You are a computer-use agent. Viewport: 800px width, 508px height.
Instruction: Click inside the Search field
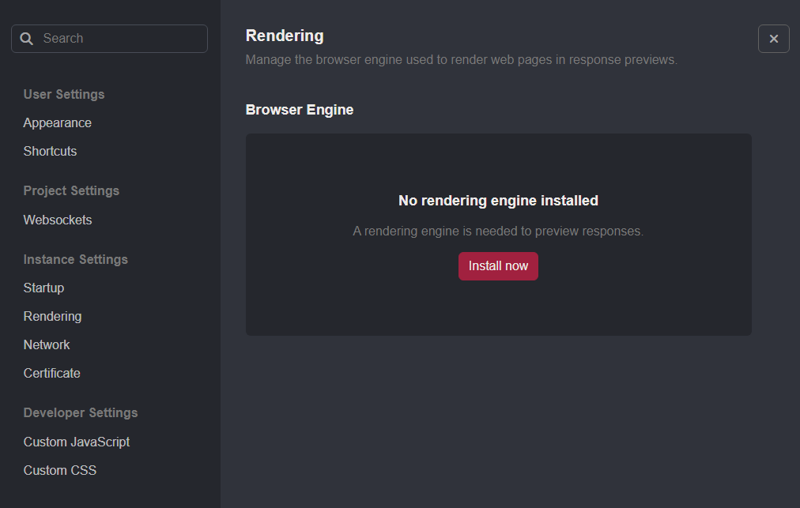tap(111, 38)
